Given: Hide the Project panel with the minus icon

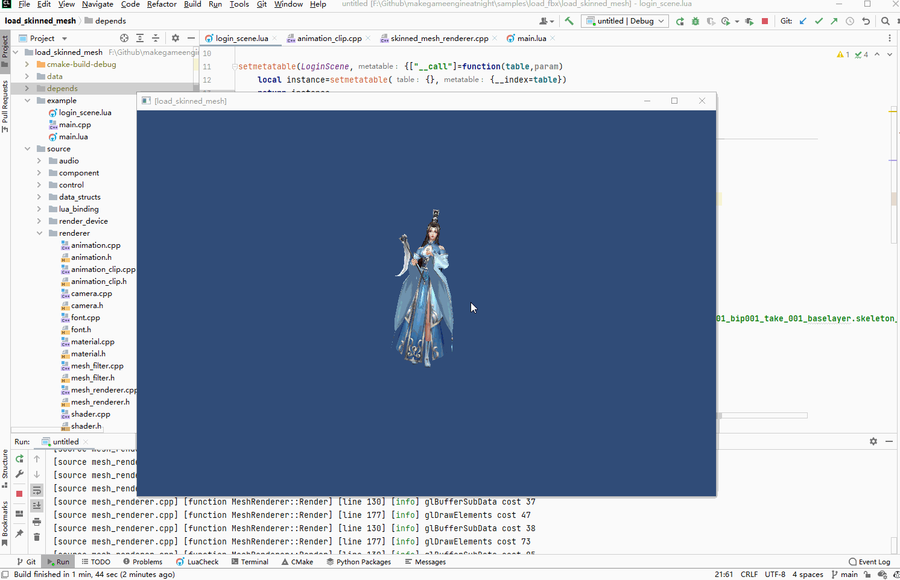Looking at the screenshot, I should [x=191, y=38].
